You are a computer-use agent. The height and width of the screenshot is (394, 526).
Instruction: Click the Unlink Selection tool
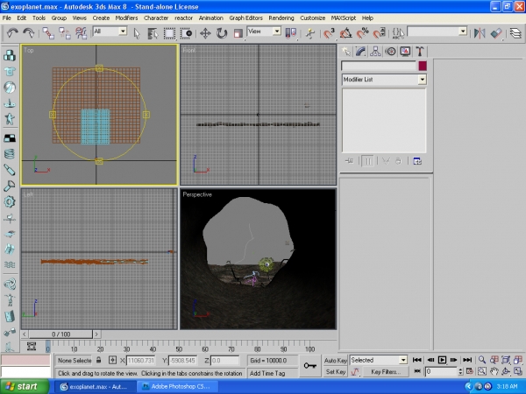click(65, 33)
